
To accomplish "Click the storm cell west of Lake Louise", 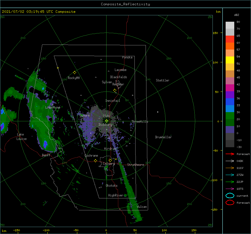I will tap(2, 127).
